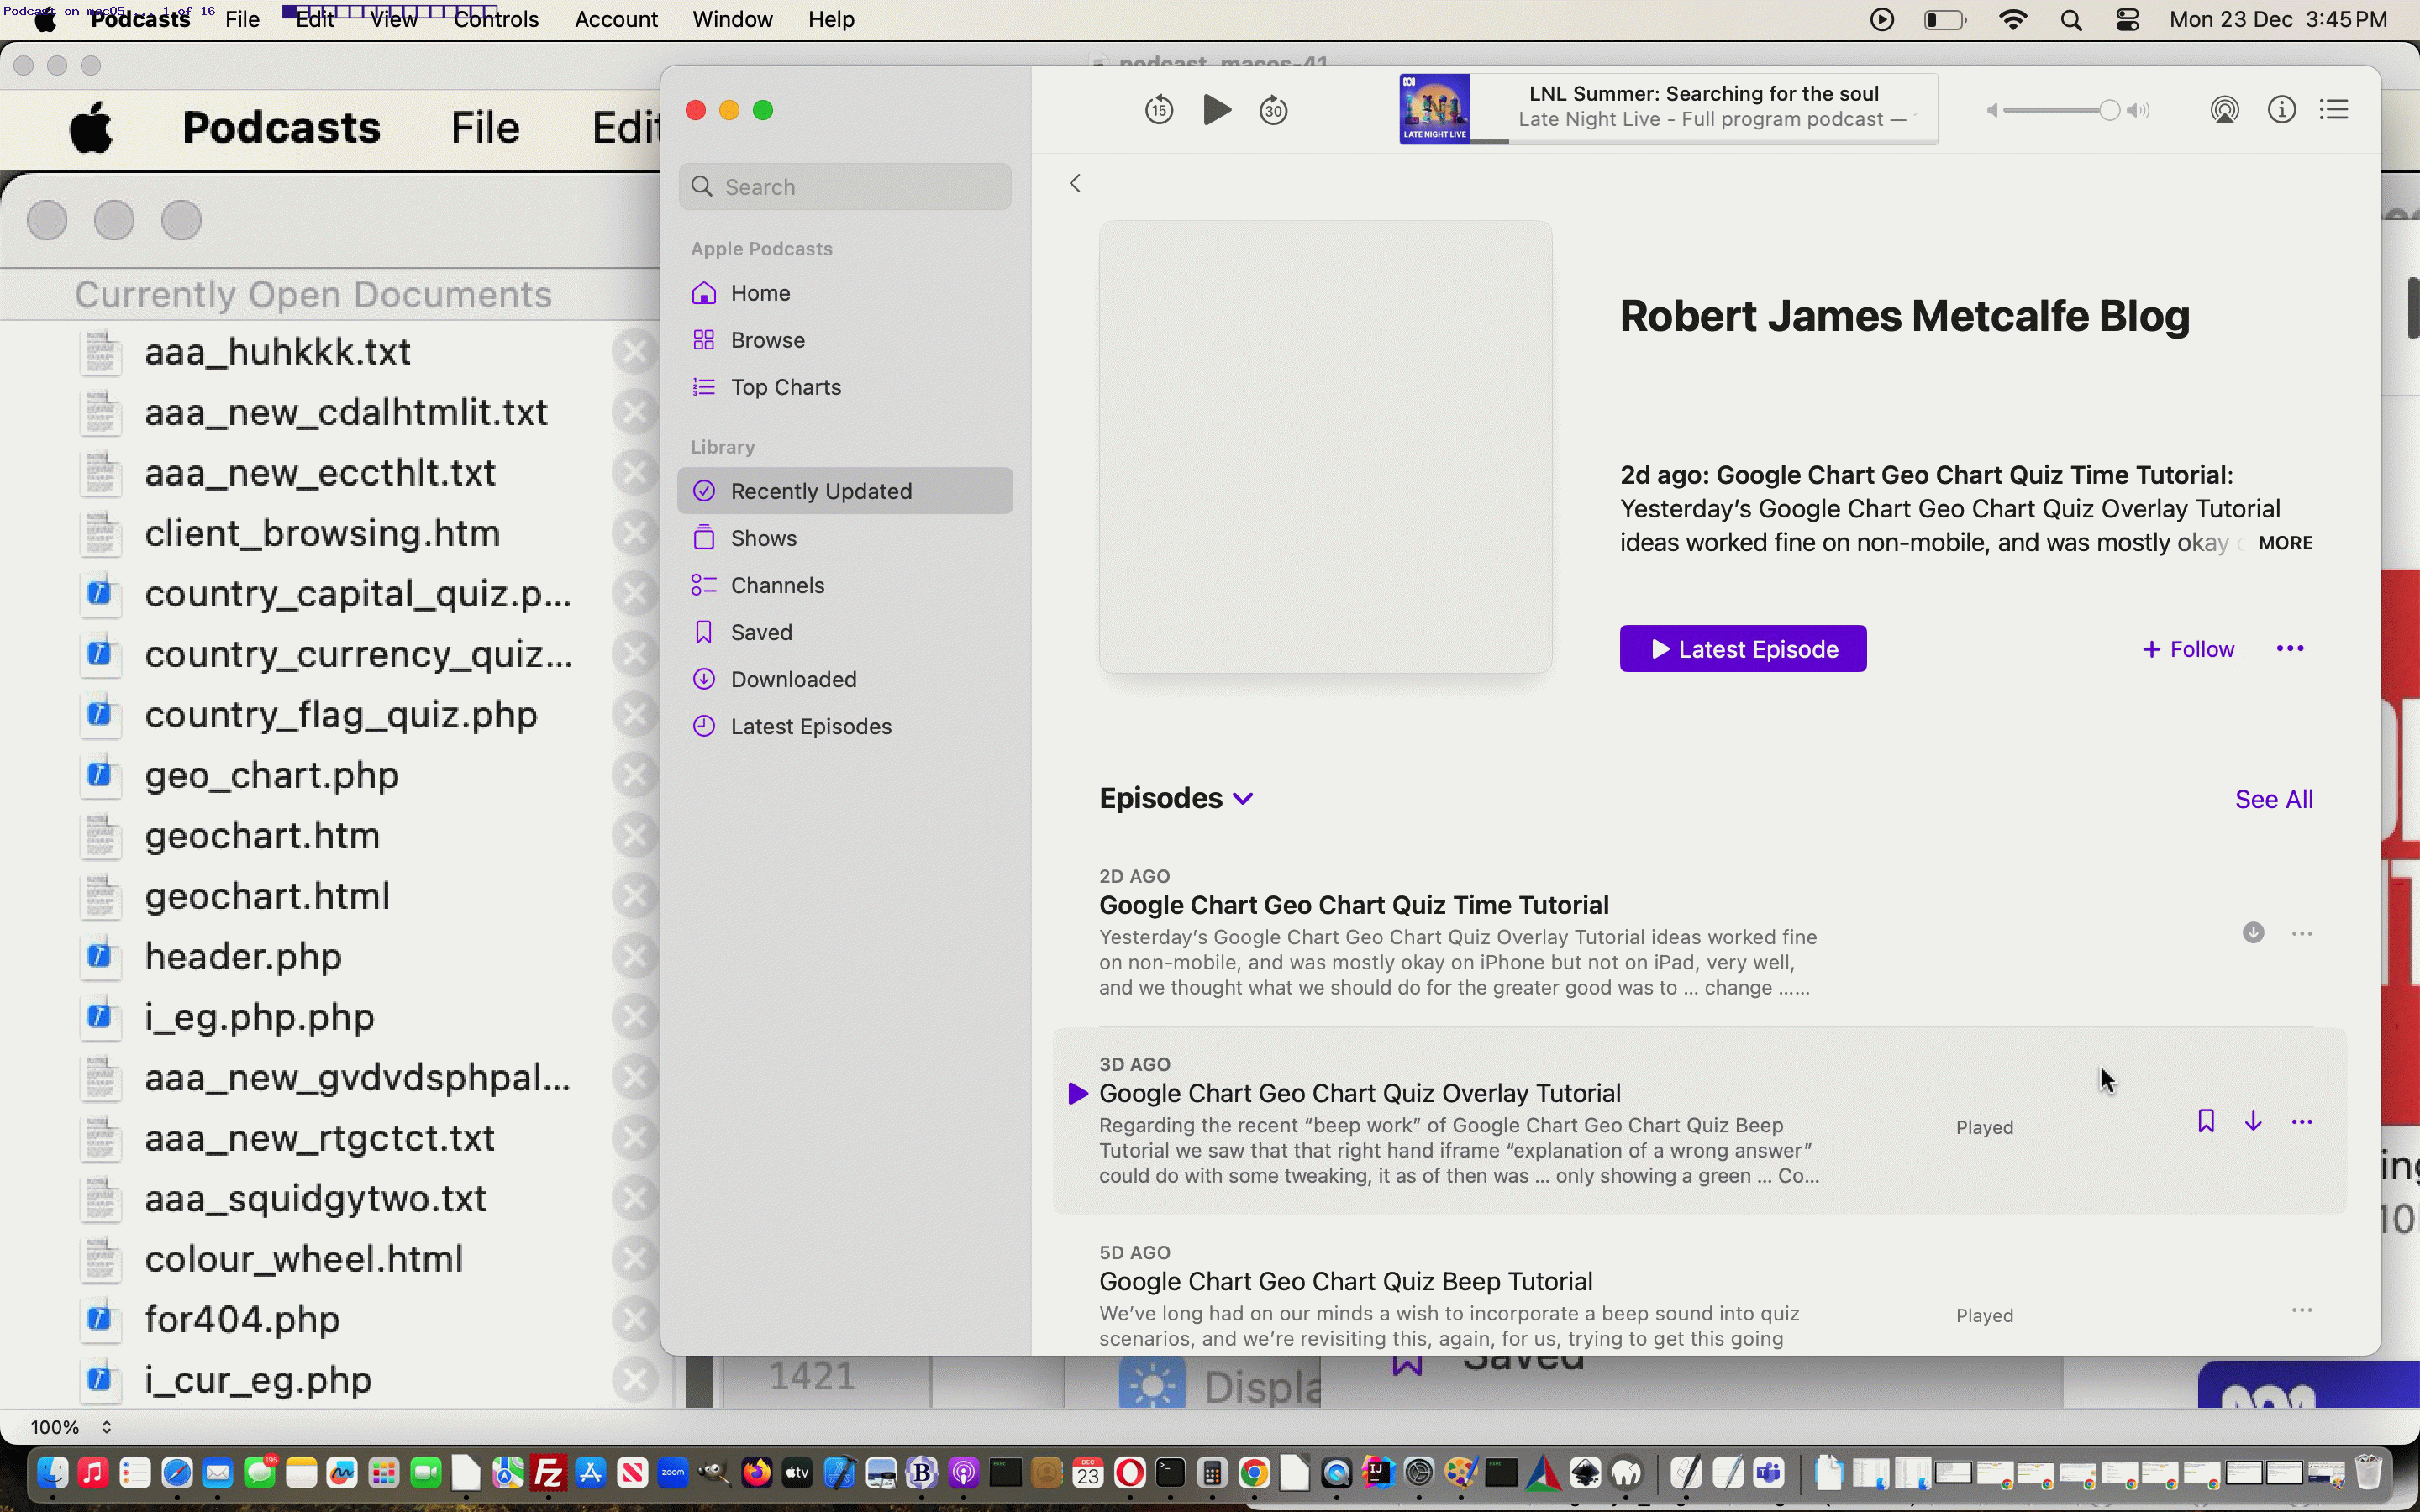This screenshot has height=1512, width=2420.
Task: Open Browse in the Podcasts sidebar
Action: point(845,340)
